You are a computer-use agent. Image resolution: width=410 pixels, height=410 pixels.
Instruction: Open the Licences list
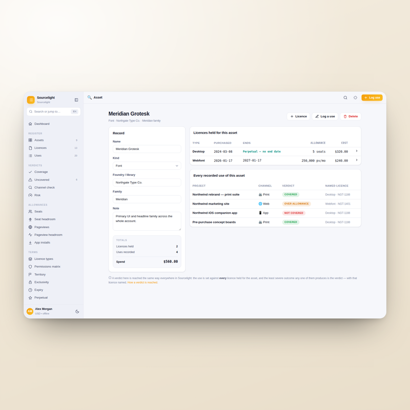click(x=54, y=148)
